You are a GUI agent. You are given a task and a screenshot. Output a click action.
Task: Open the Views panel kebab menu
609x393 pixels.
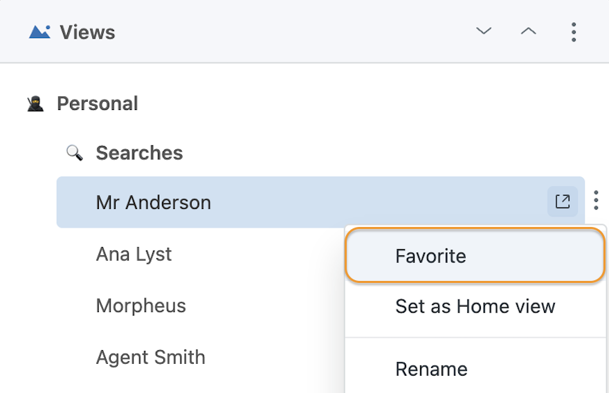pyautogui.click(x=574, y=32)
